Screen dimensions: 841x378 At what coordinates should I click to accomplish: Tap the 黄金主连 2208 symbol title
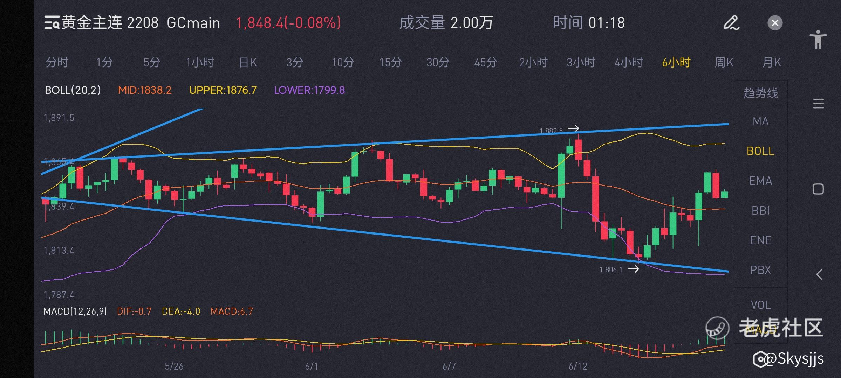click(110, 23)
